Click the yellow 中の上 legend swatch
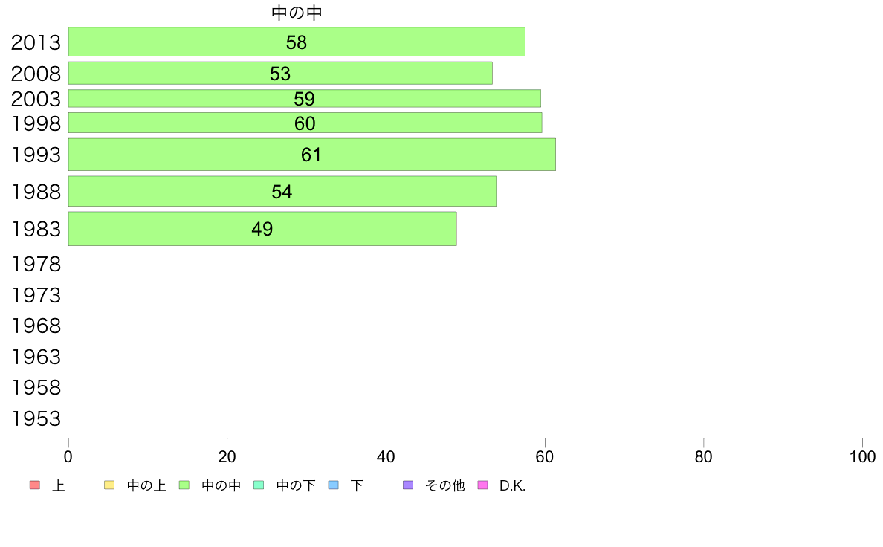The image size is (883, 547). [x=109, y=485]
